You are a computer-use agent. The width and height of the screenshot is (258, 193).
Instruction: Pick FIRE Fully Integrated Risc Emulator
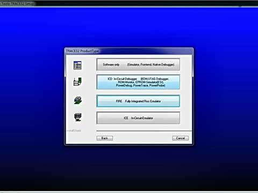point(138,101)
